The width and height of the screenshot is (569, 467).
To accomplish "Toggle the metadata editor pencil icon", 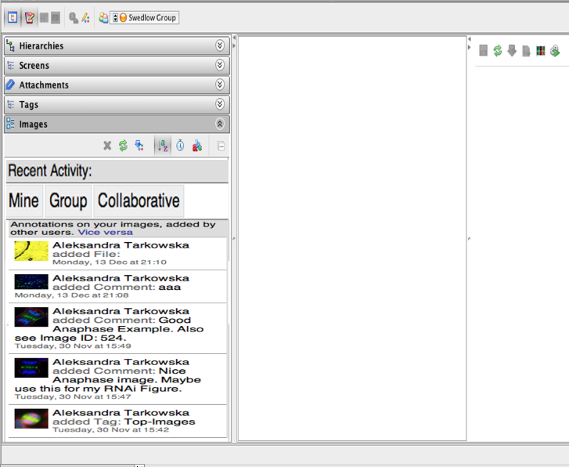I will click(30, 17).
